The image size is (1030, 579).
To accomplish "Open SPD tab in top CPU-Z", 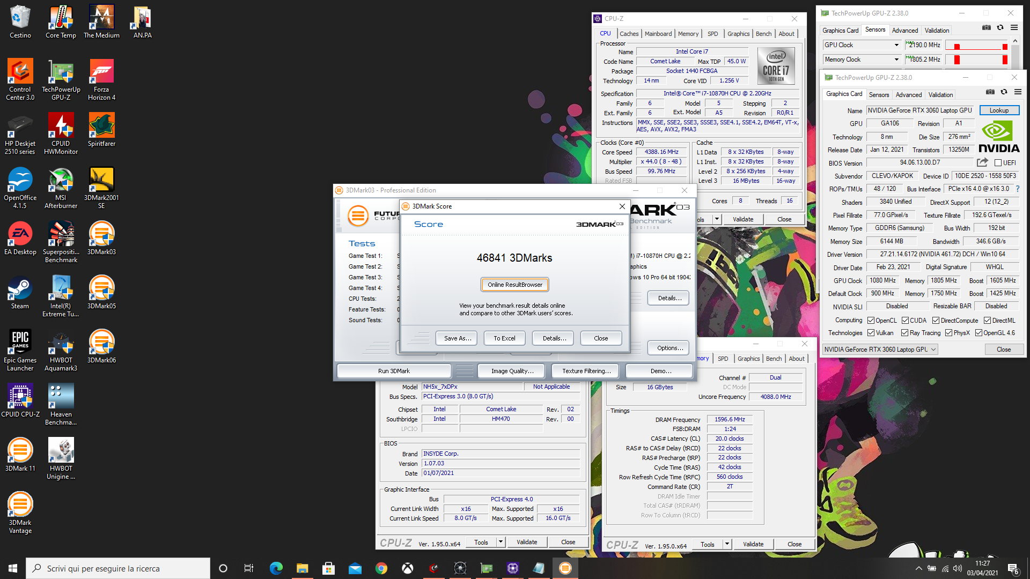I will (712, 34).
